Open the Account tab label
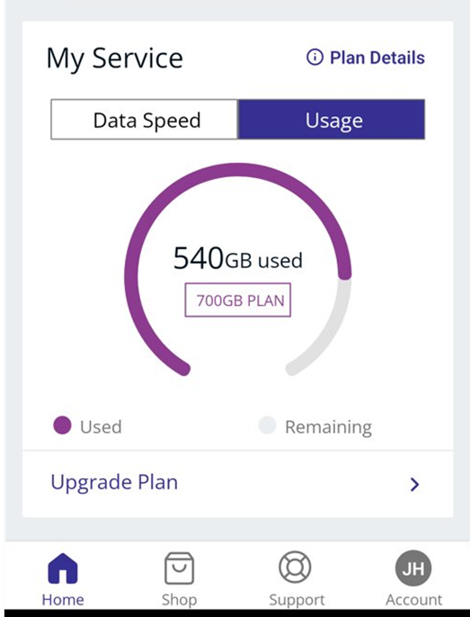The width and height of the screenshot is (470, 617). point(413,600)
